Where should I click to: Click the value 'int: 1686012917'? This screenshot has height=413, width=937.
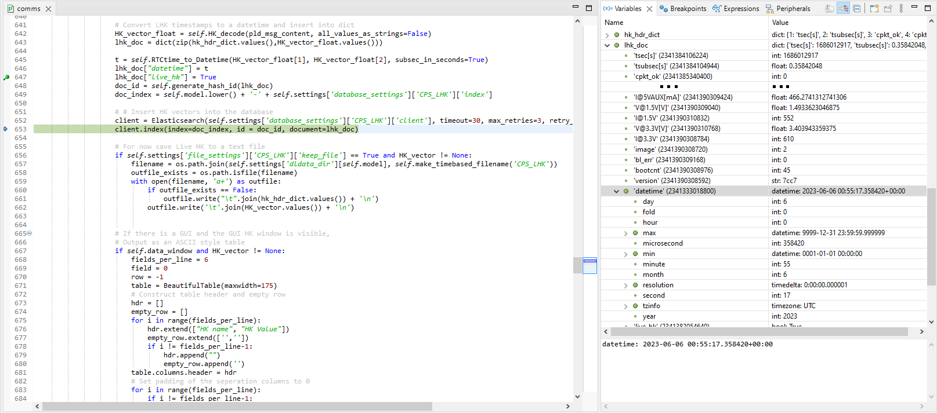pyautogui.click(x=795, y=56)
